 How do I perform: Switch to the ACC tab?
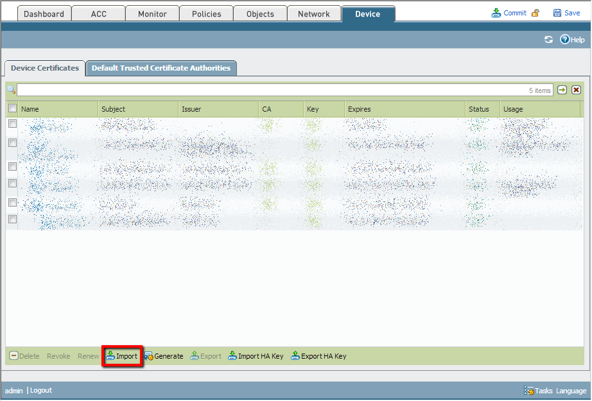click(x=98, y=14)
